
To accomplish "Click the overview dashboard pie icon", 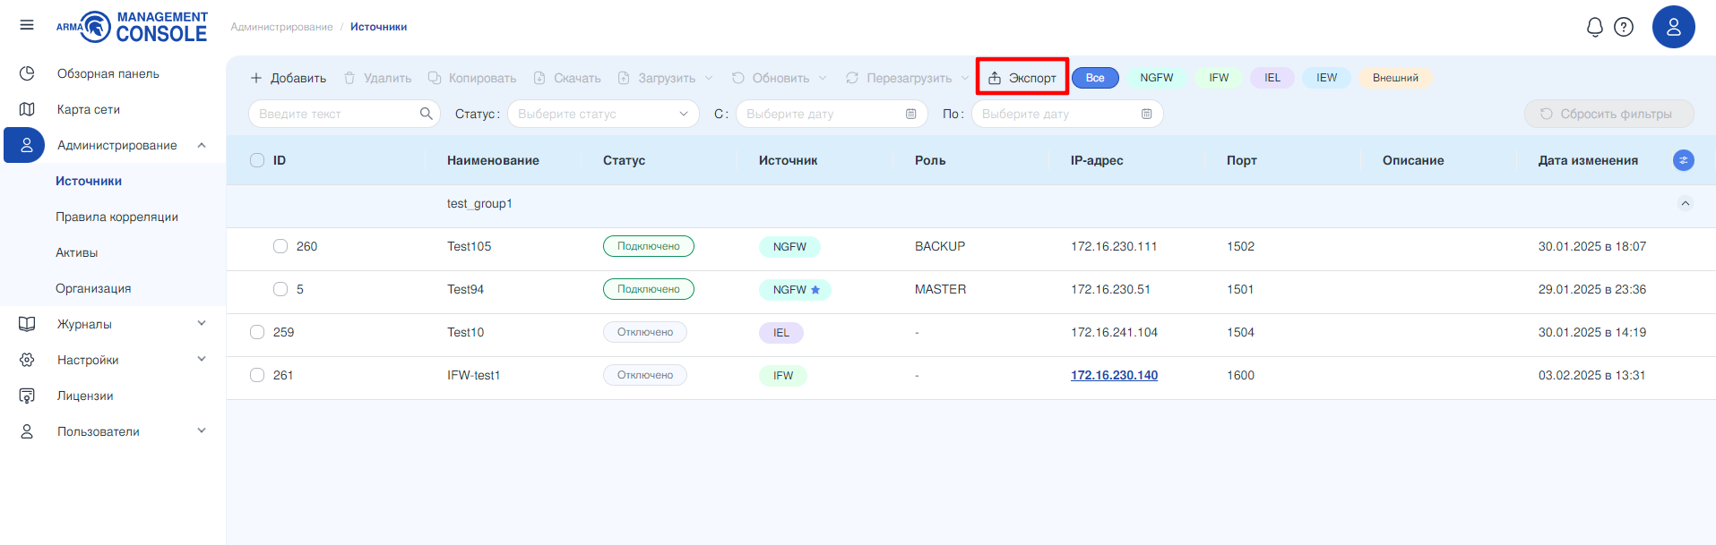I will 27,73.
